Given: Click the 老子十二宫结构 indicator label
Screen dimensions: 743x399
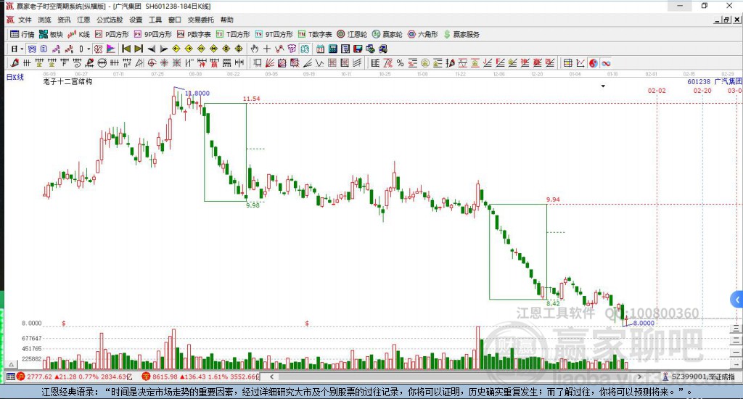Looking at the screenshot, I should coord(67,81).
